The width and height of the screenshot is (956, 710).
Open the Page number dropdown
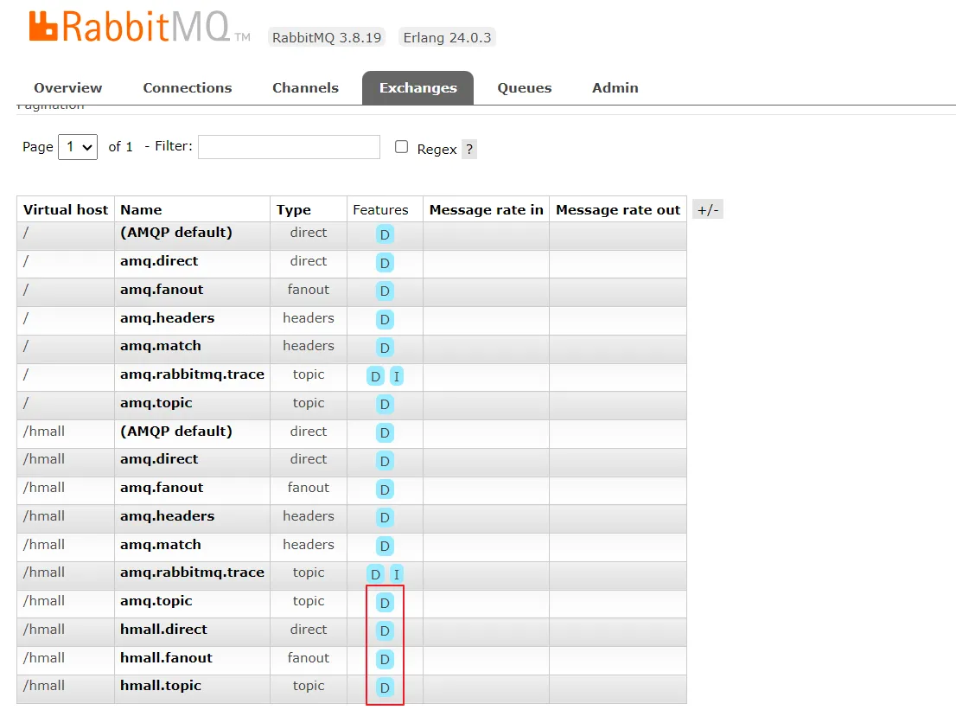coord(78,147)
